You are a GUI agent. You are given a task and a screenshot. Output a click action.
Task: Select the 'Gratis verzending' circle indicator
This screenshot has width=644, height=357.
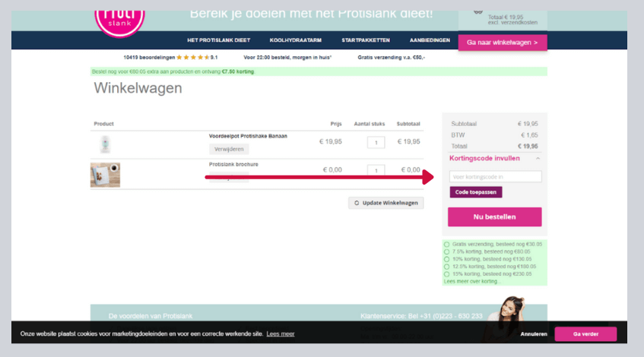446,244
